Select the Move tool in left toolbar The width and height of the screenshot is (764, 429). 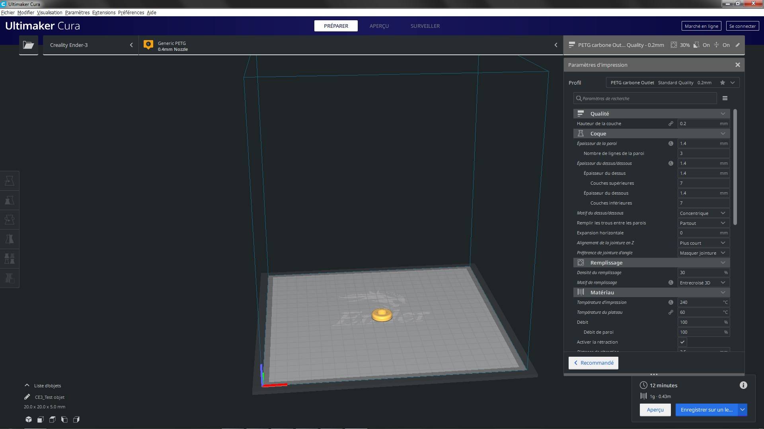[10, 181]
